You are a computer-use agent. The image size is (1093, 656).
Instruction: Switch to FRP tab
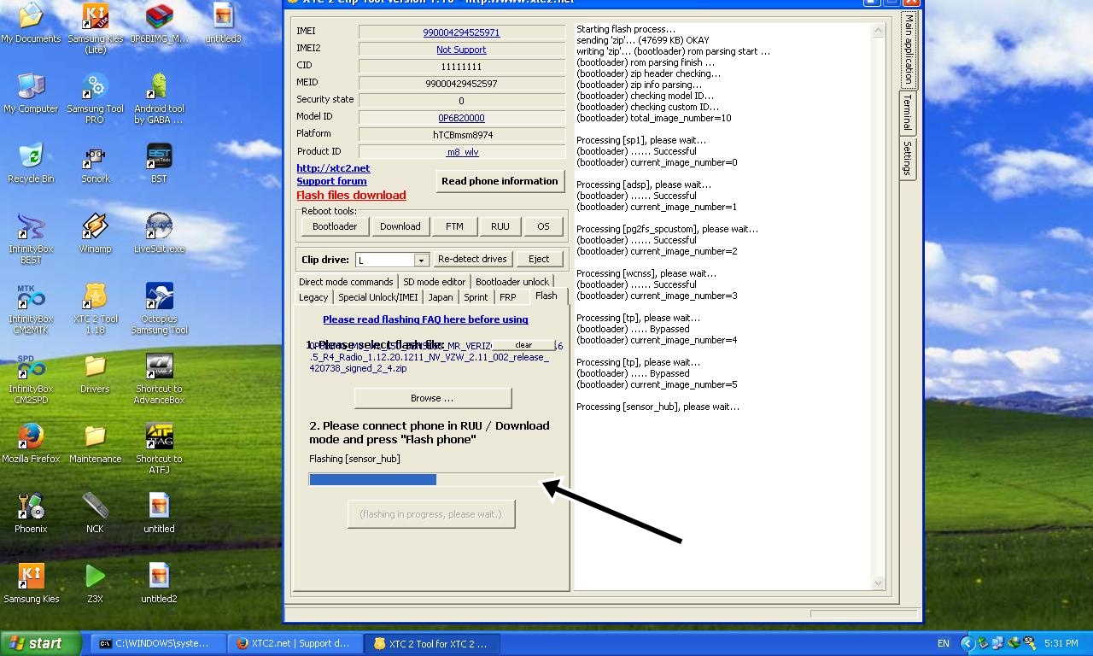508,297
